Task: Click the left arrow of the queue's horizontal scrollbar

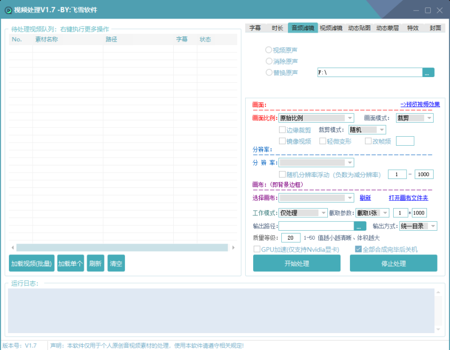Action: (x=12, y=248)
